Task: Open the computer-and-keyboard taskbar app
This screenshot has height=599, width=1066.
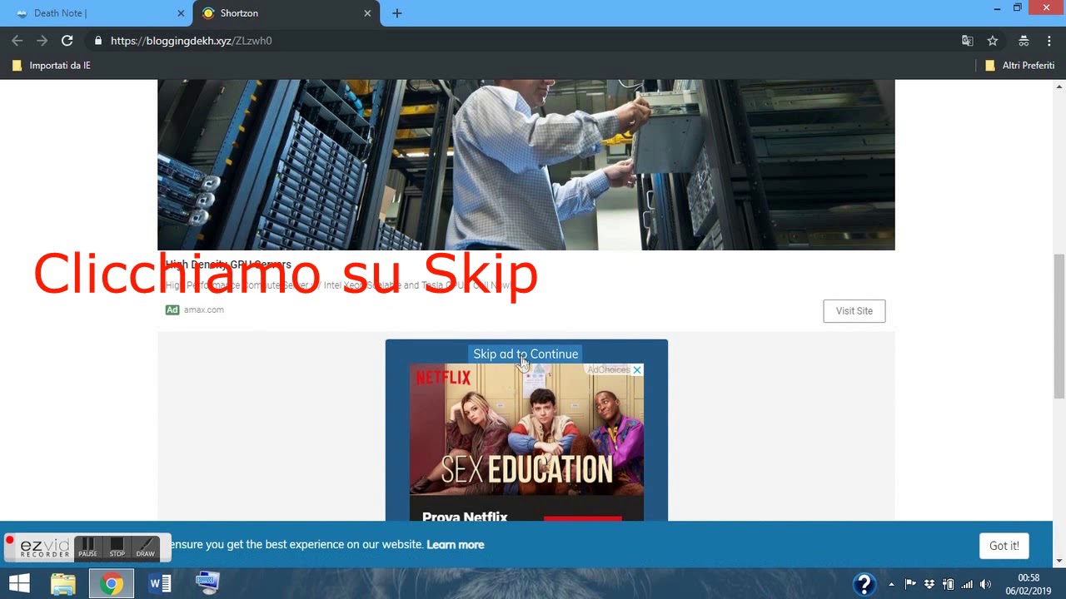Action: coord(207,583)
